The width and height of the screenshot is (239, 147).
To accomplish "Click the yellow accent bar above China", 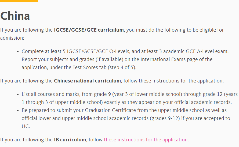I will (19, 1).
